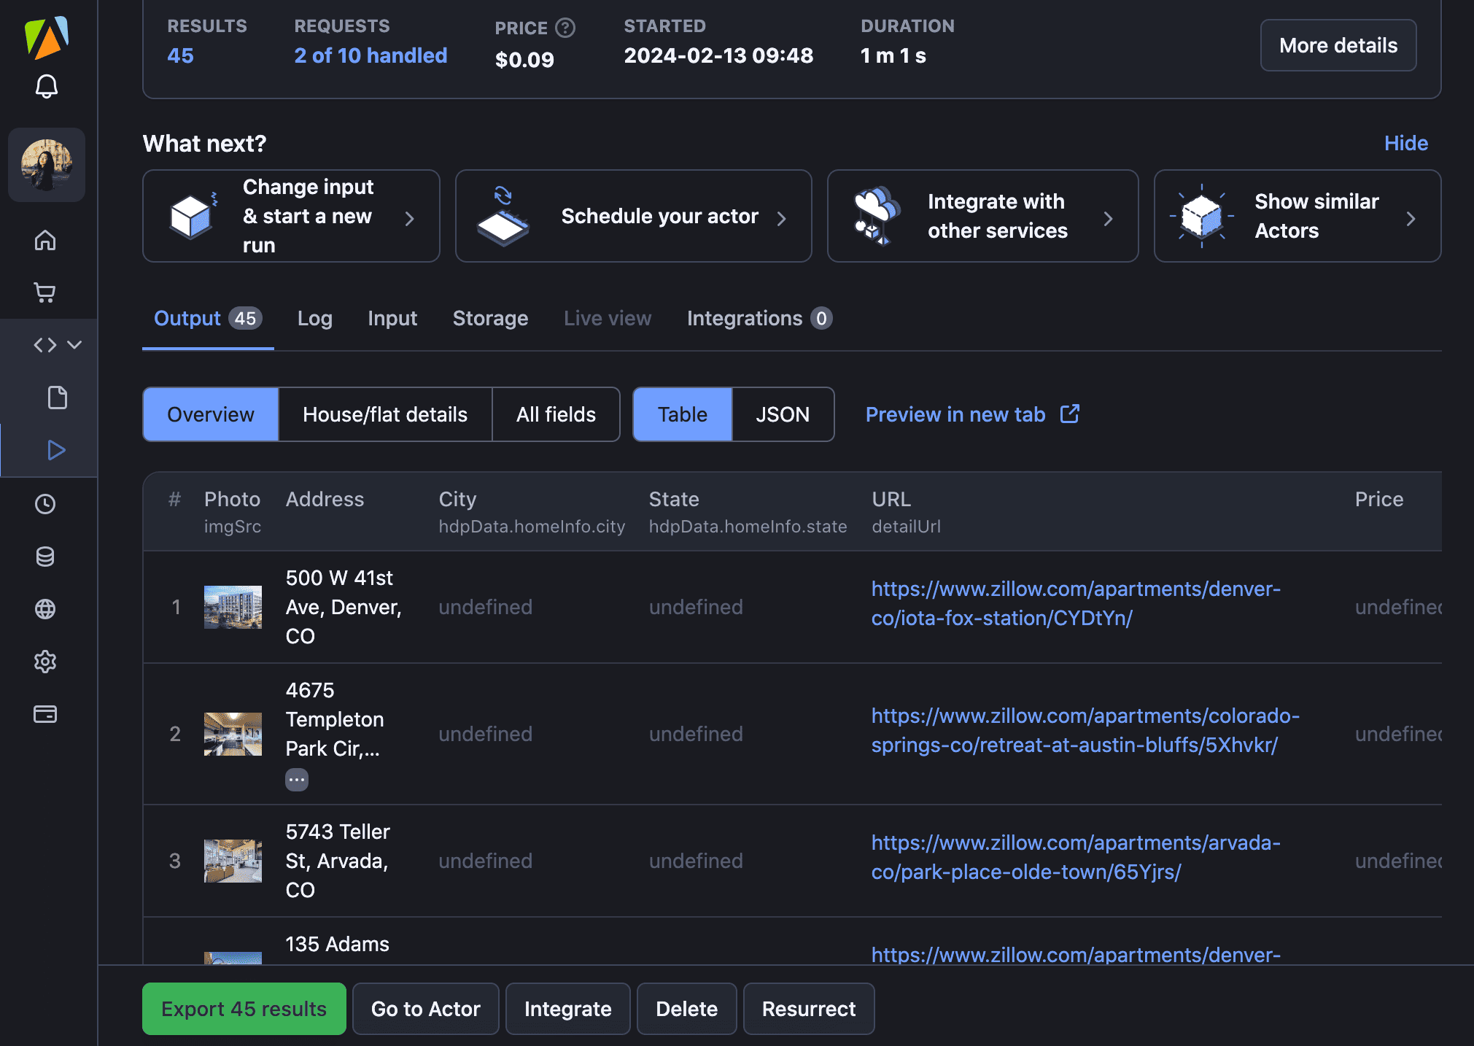Open the Input tab
Screen dimensions: 1474x1046
392,318
